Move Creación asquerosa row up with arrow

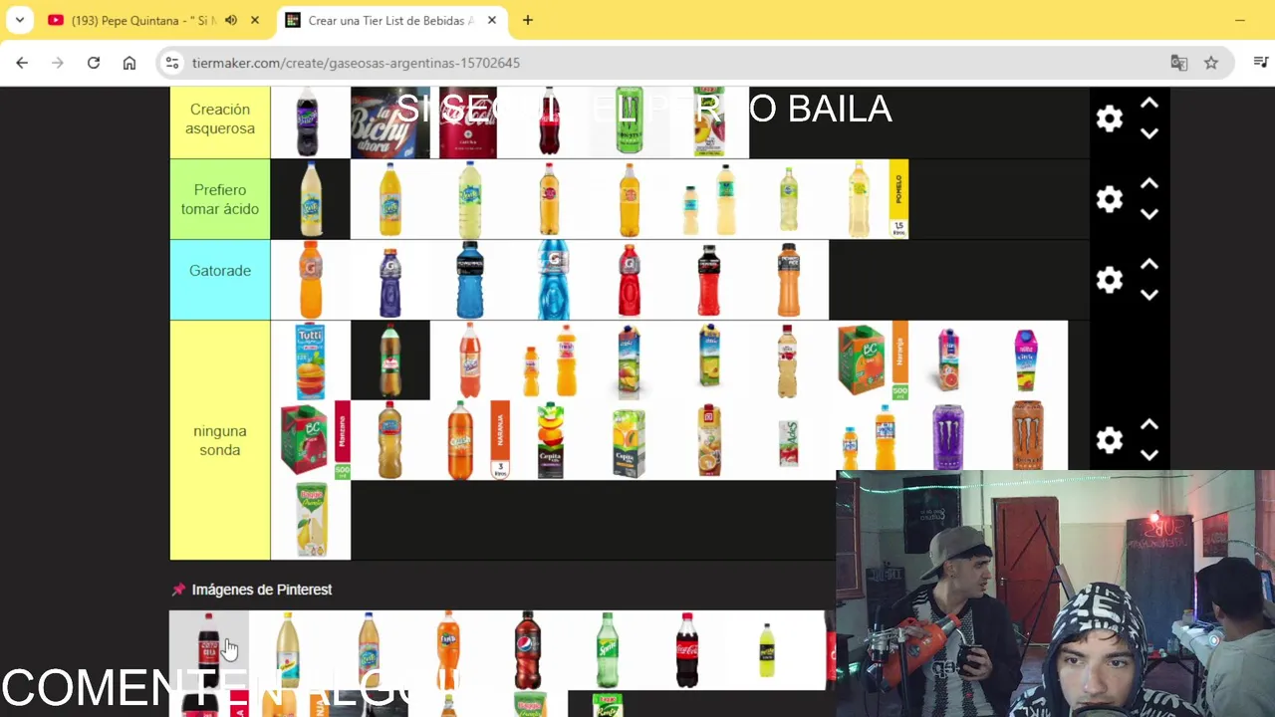click(x=1148, y=104)
